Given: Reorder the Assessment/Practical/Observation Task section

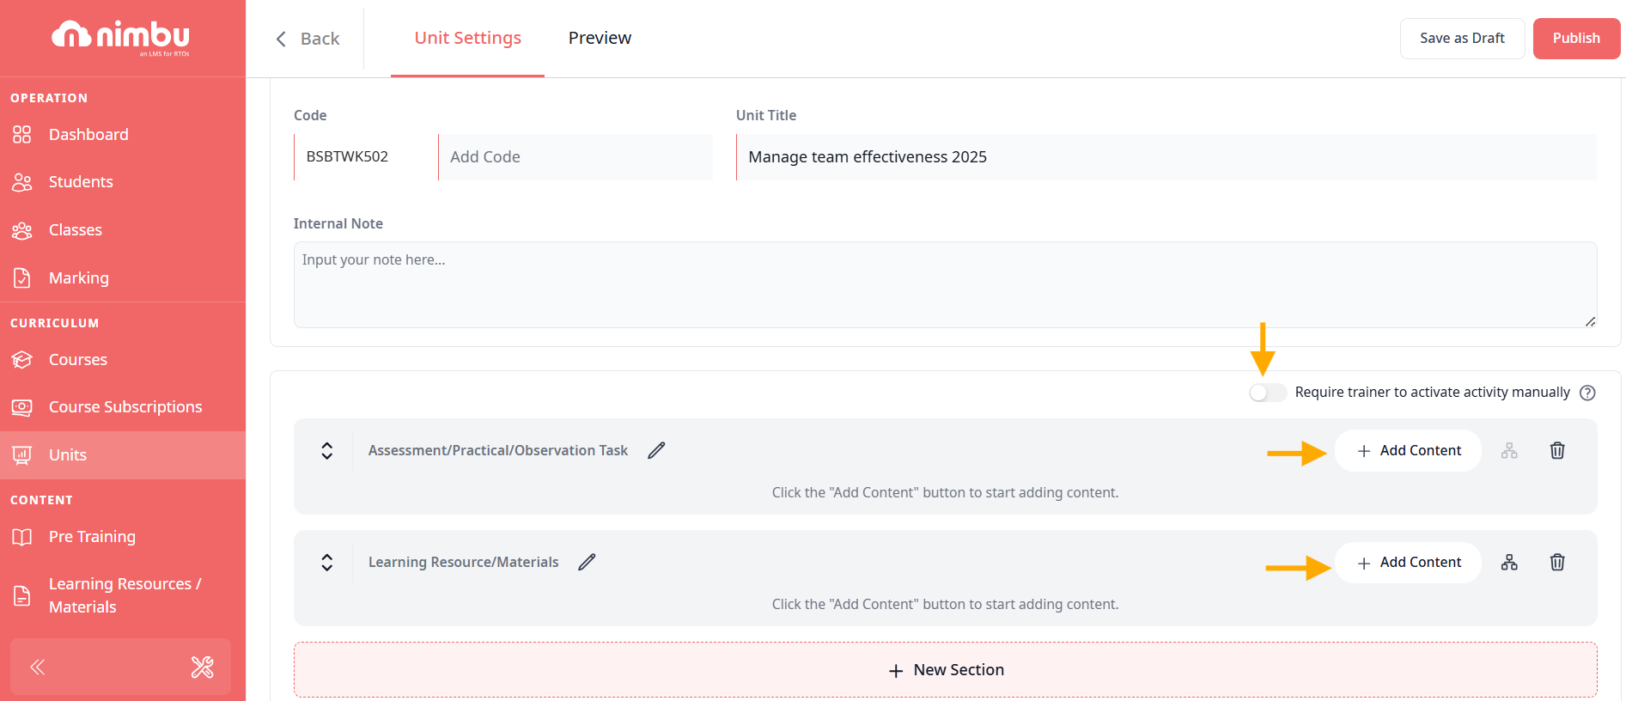Looking at the screenshot, I should [327, 451].
